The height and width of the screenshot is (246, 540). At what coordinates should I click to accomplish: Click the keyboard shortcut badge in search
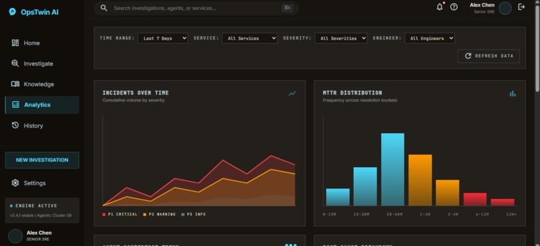click(287, 8)
